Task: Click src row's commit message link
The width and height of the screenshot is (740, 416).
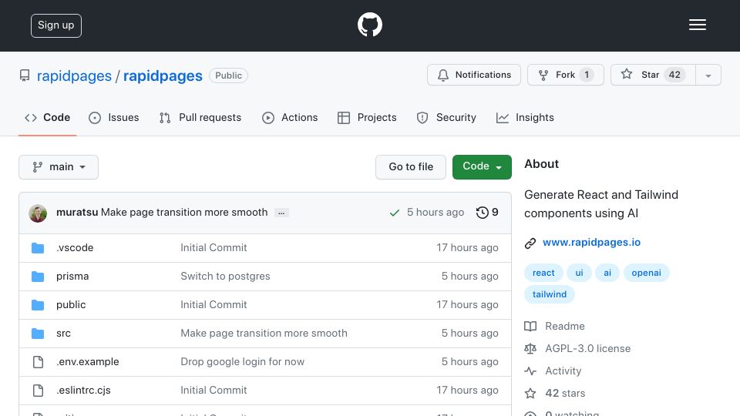Action: point(264,334)
